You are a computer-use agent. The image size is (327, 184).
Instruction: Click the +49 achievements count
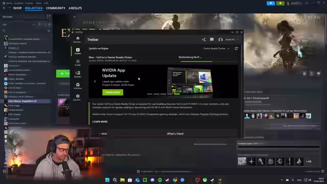pyautogui.click(x=309, y=162)
